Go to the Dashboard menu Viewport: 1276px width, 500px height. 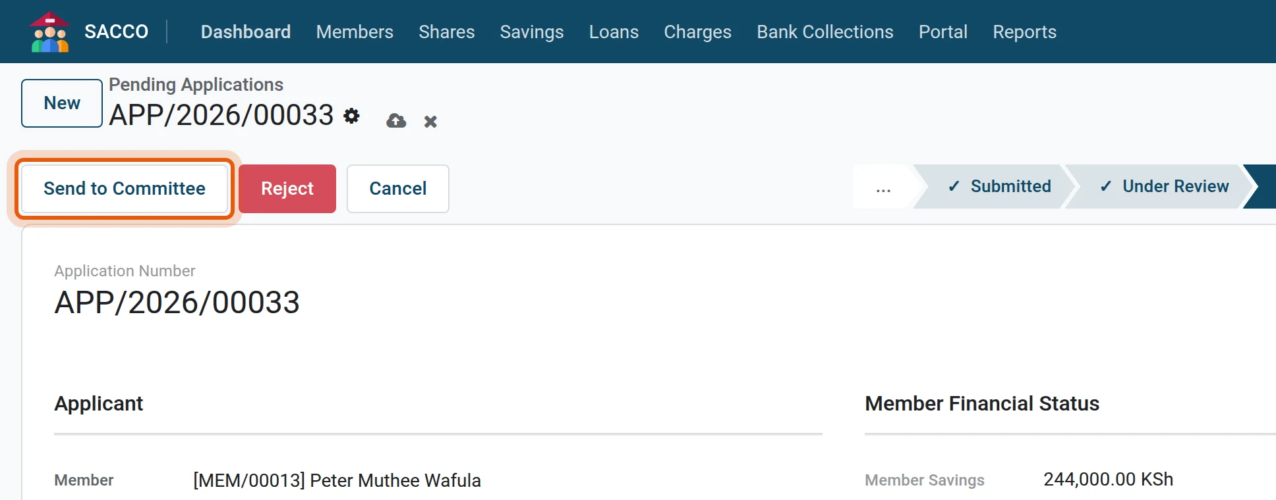click(x=246, y=32)
